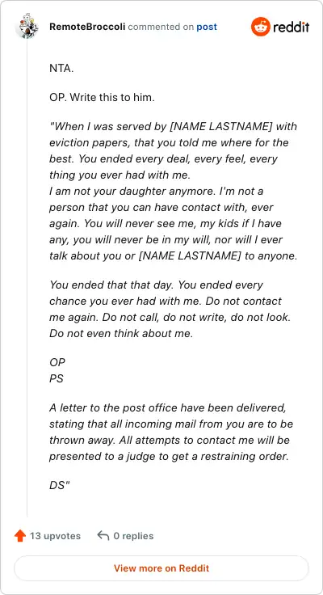The height and width of the screenshot is (595, 323).
Task: Click the "13 upvotes" count
Action: (56, 536)
